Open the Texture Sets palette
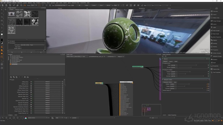This screenshot has height=125, width=223. [x=216, y=69]
